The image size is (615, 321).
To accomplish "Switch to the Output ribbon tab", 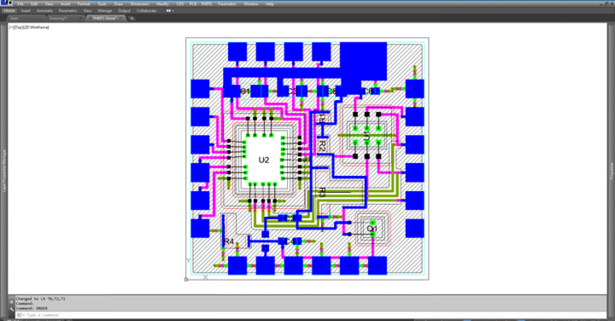I will point(124,10).
